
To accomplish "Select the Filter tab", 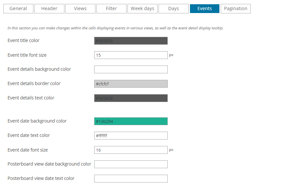I will pos(111,8).
